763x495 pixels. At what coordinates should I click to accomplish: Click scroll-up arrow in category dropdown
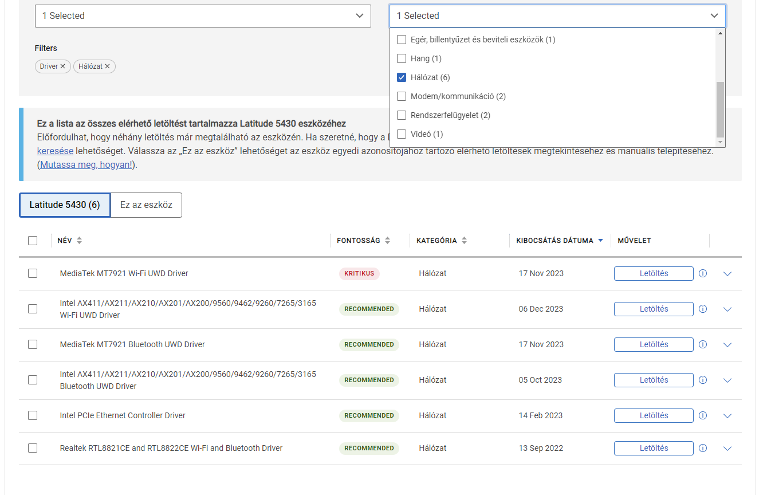click(x=721, y=33)
